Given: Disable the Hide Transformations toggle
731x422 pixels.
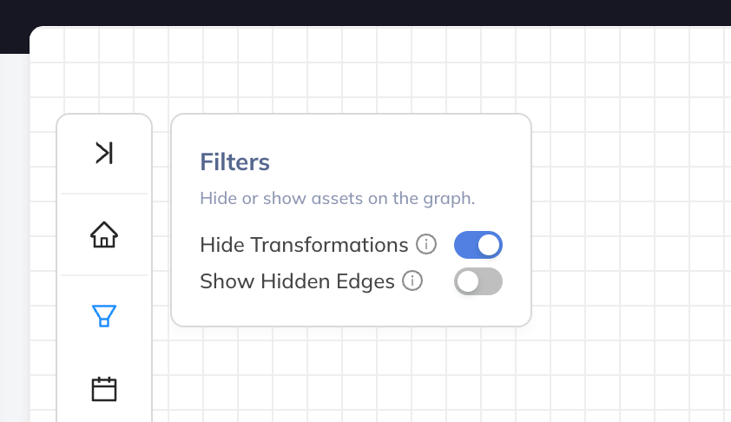Looking at the screenshot, I should pos(478,245).
